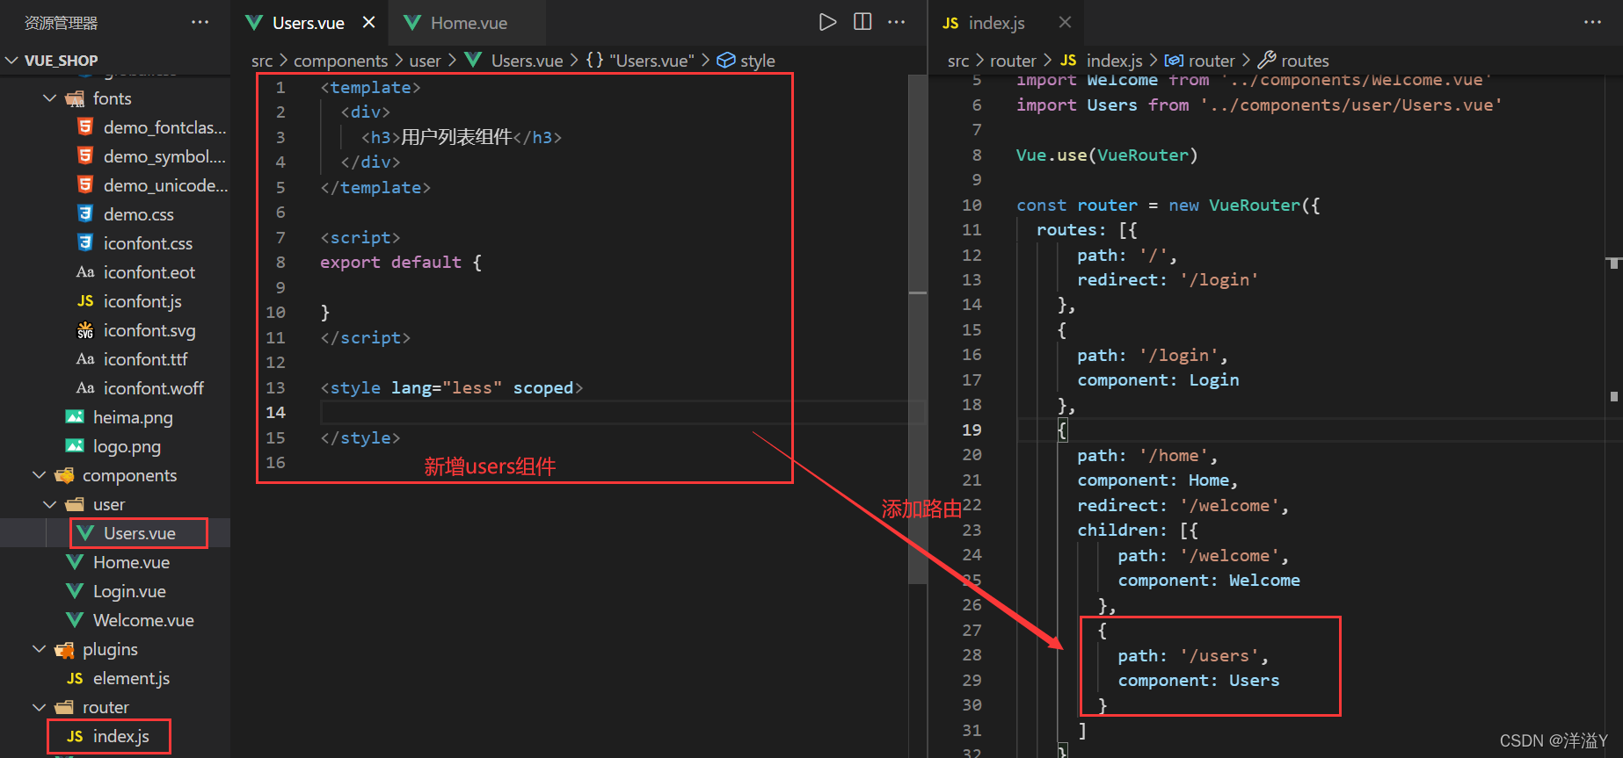Viewport: 1623px width, 758px height.
Task: Click the Run (play) icon in editor toolbar
Action: point(827,22)
